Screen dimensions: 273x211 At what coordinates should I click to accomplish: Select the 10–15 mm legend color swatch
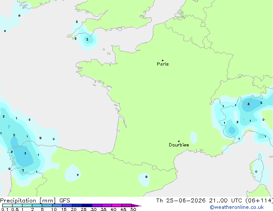click(x=57, y=205)
